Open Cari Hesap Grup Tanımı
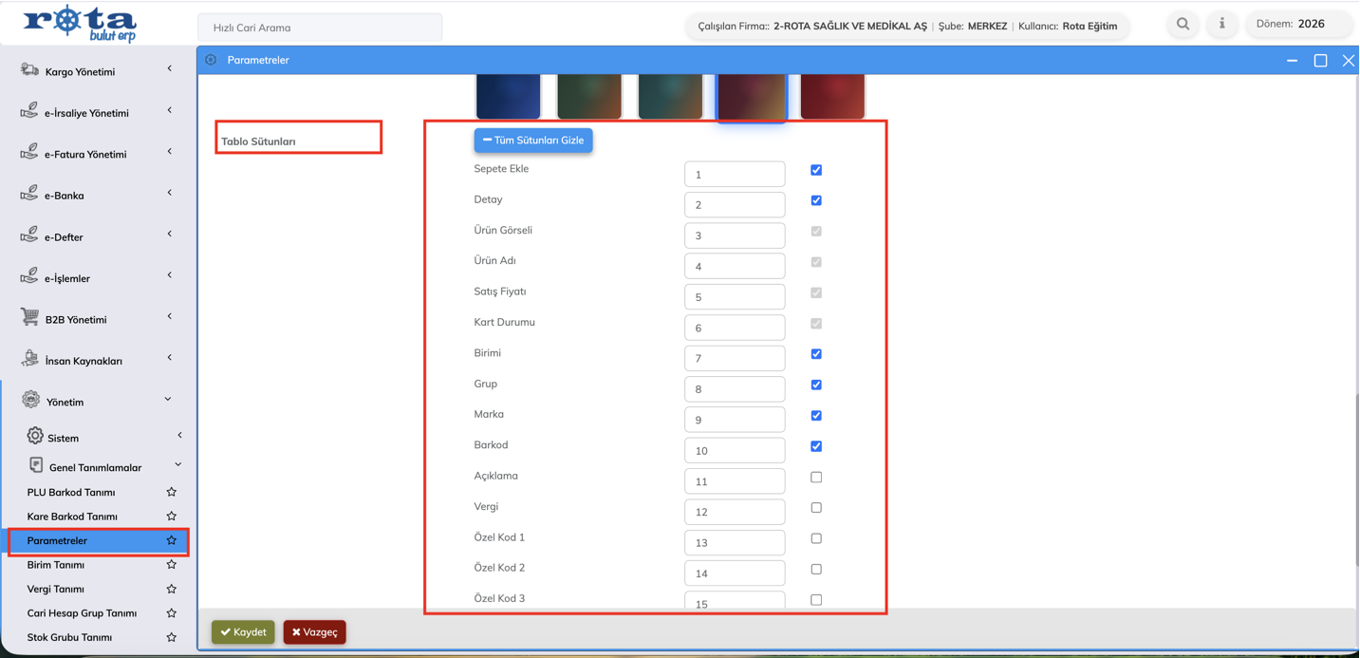The width and height of the screenshot is (1360, 658). 82,613
